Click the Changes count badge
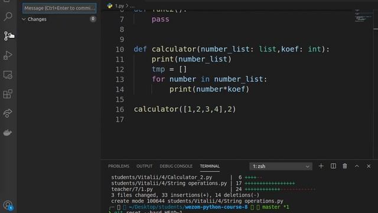Viewport: 378px width, 213px height. pos(93,19)
